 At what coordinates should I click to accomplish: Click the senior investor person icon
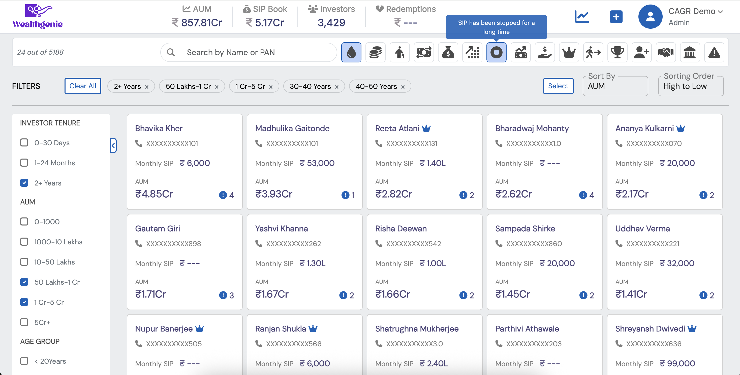tap(399, 52)
